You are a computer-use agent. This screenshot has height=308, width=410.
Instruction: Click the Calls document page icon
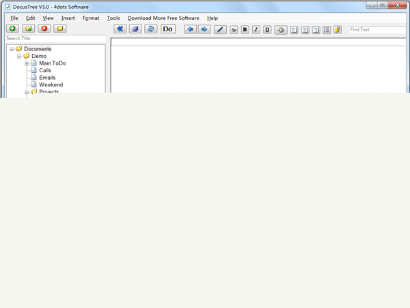33,70
